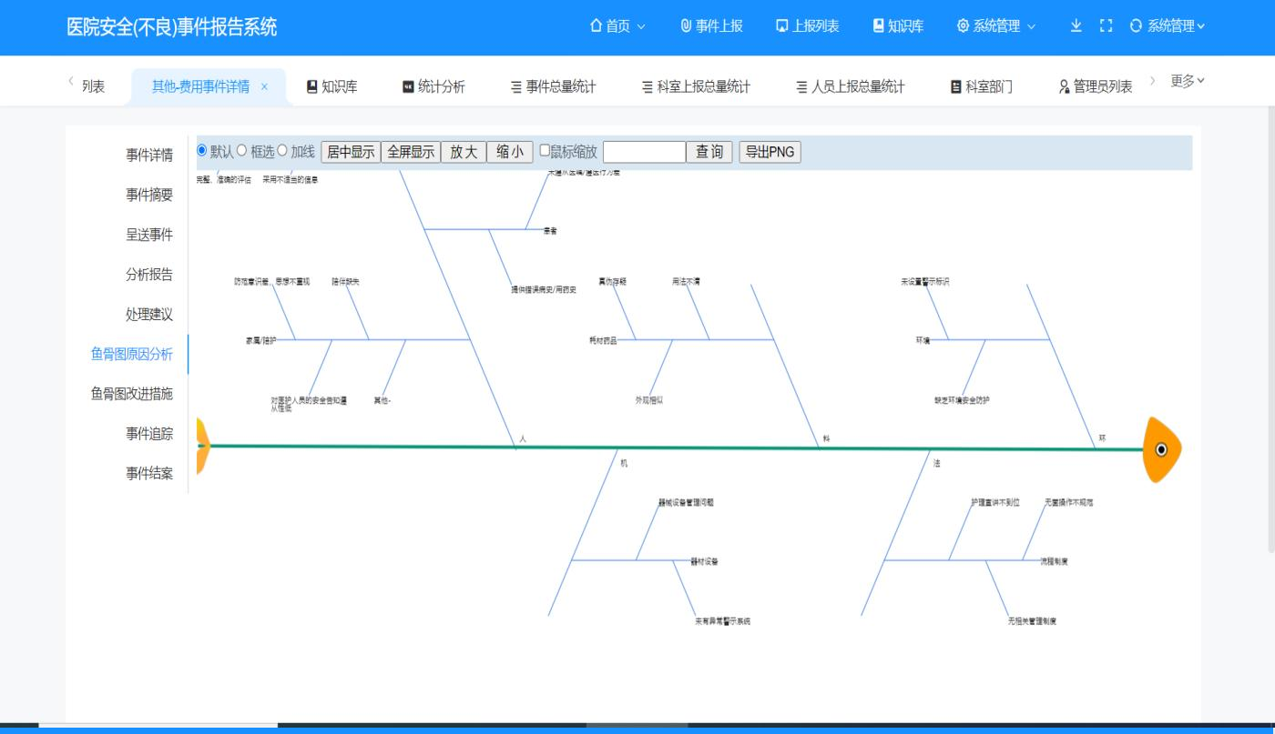
Task: Open the 更多 dropdown on the tab bar
Action: (1186, 80)
